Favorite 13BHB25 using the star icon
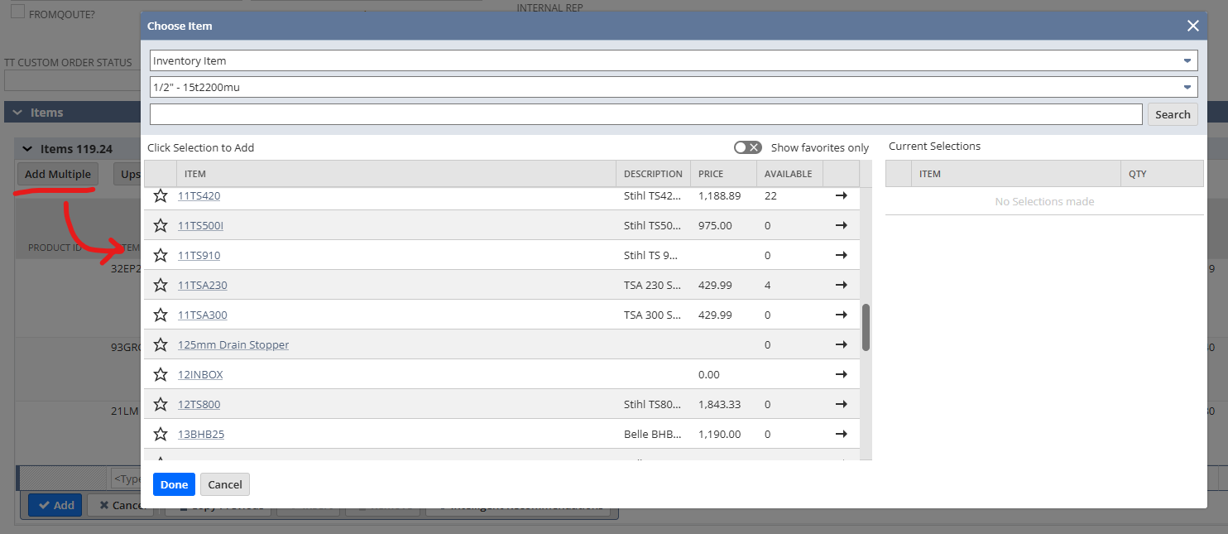This screenshot has height=534, width=1228. click(x=161, y=434)
